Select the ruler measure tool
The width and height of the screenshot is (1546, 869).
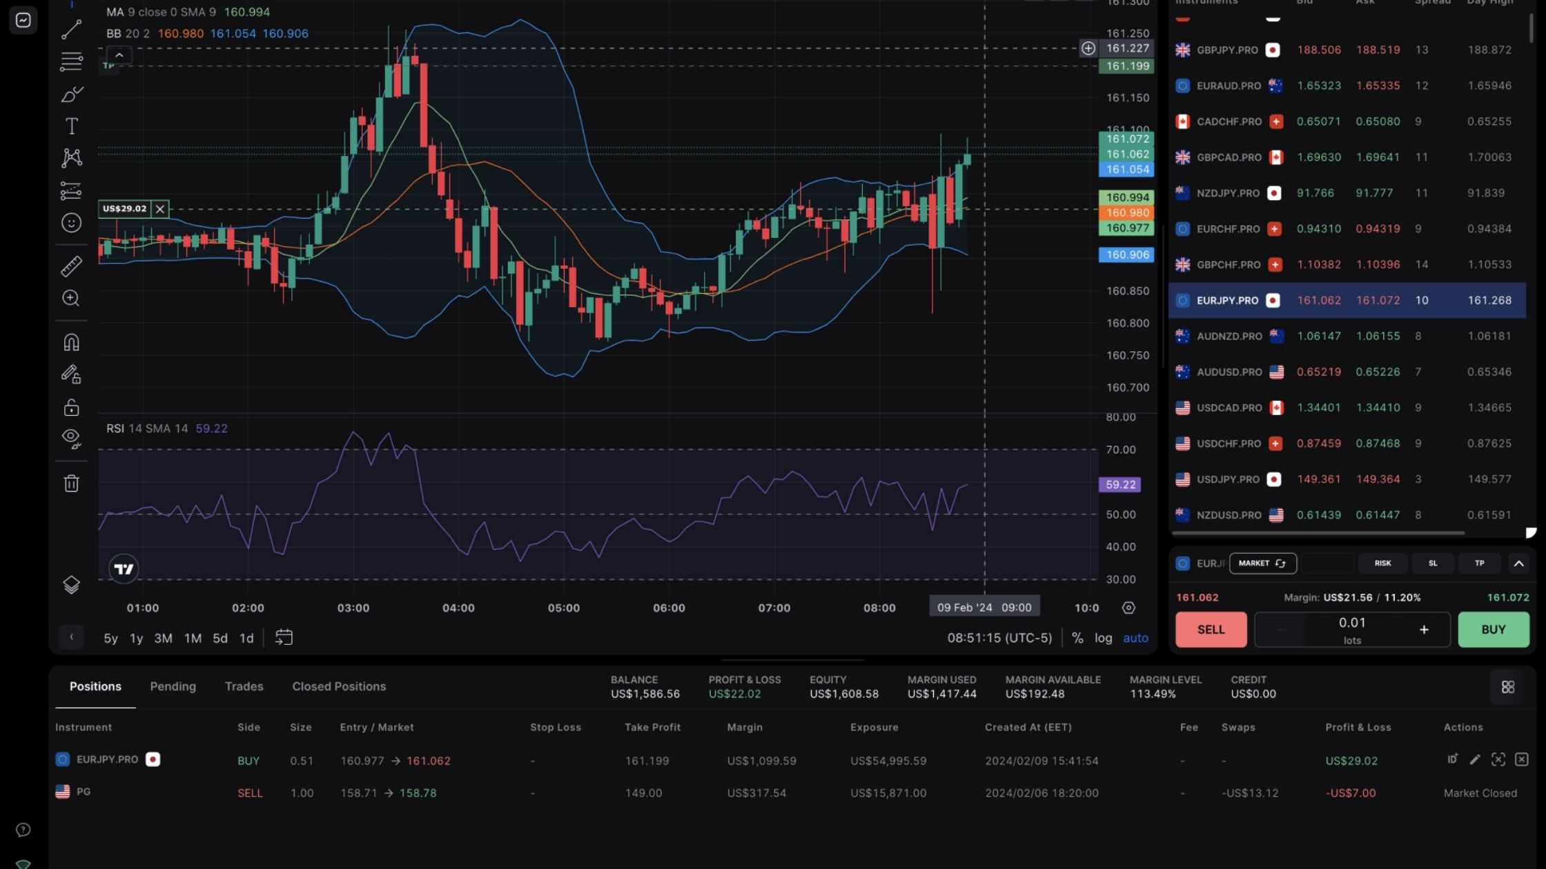pyautogui.click(x=71, y=266)
